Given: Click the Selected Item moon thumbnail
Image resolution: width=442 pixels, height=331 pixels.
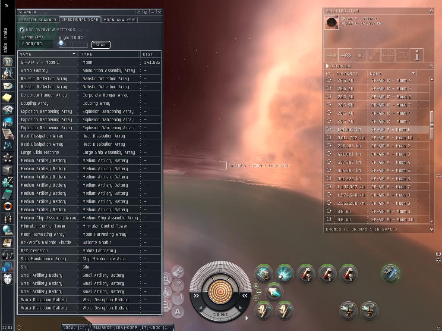Looking at the screenshot, I should pos(331,22).
